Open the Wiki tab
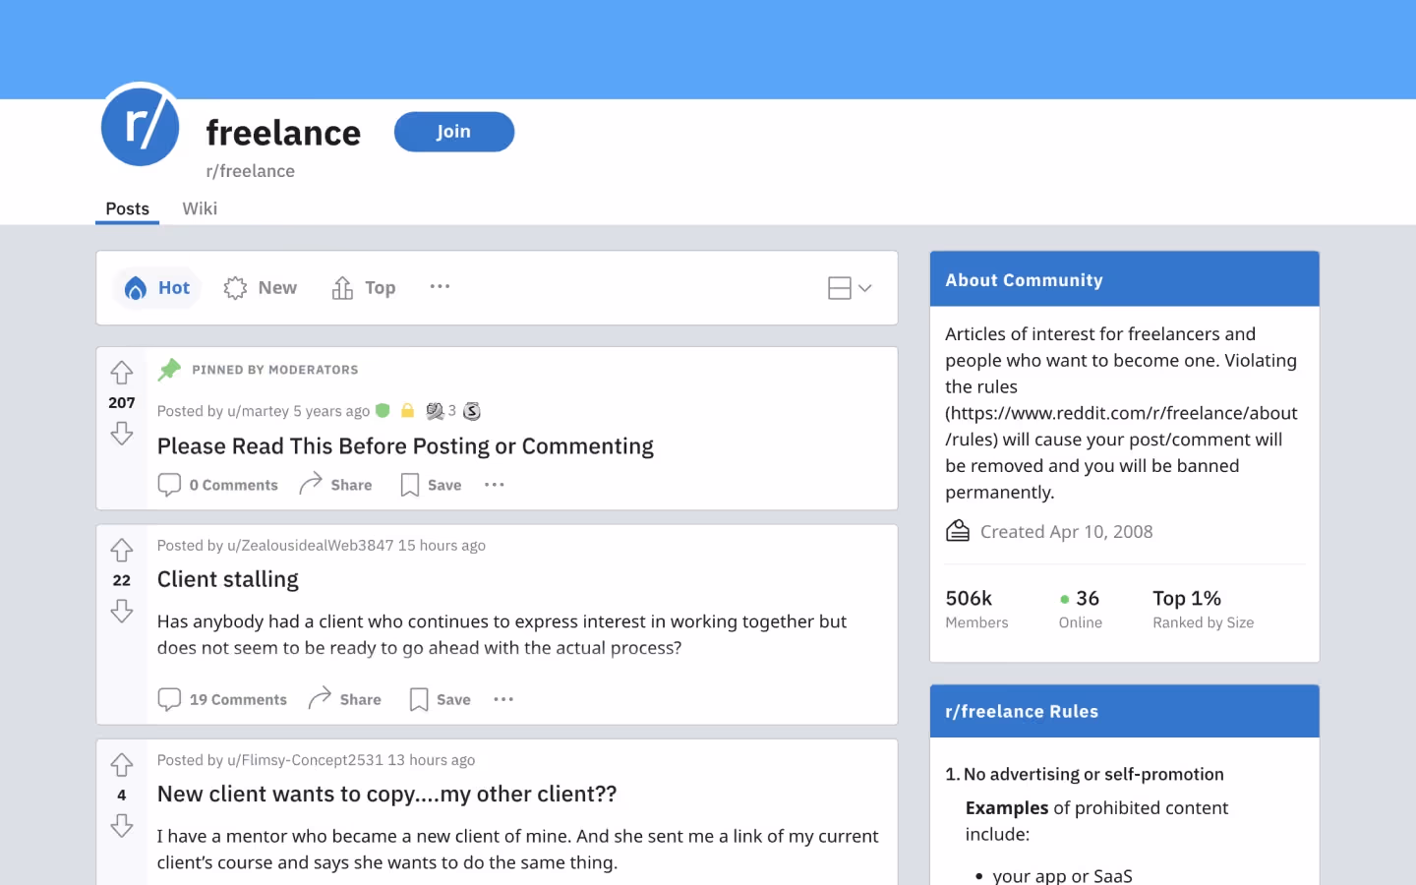Image resolution: width=1416 pixels, height=885 pixels. tap(200, 208)
